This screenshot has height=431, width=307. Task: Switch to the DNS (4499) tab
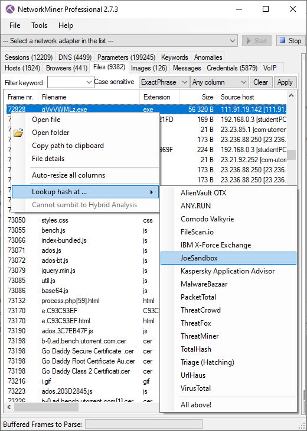coord(75,57)
